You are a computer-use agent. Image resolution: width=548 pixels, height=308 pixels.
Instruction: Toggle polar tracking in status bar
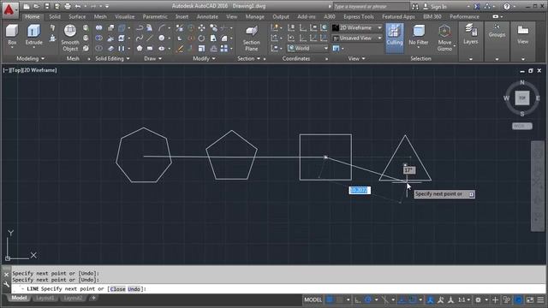click(368, 299)
